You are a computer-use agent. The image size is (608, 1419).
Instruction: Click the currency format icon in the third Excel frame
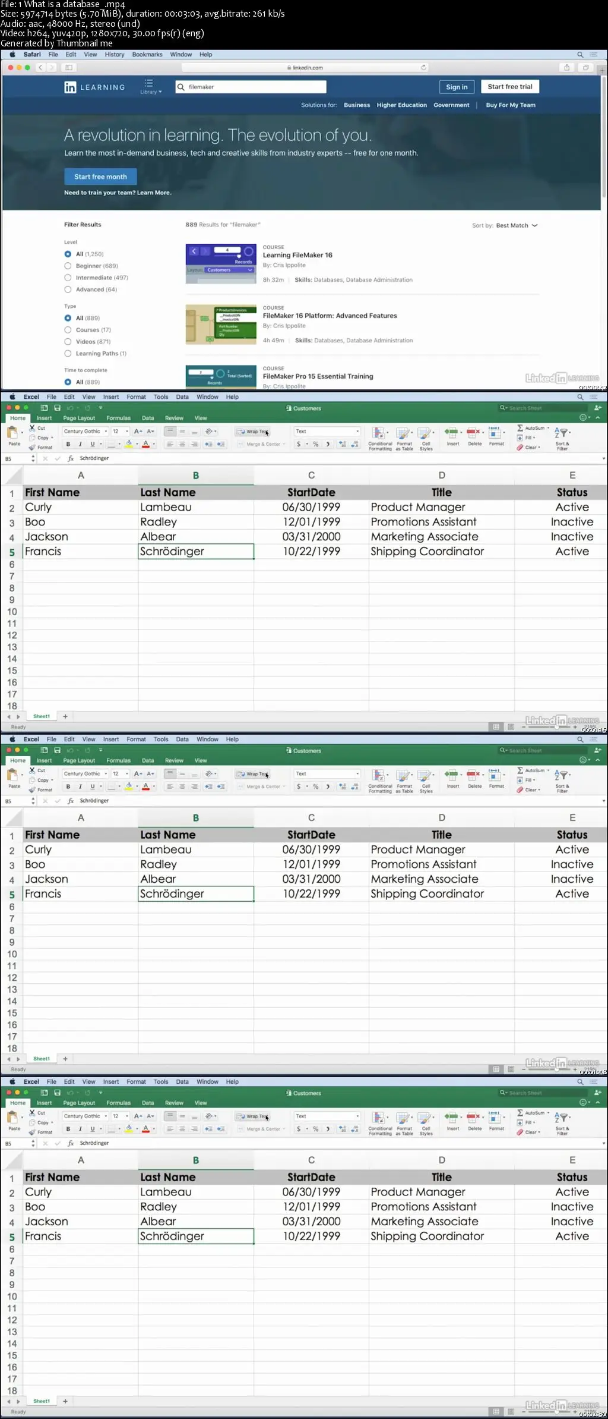pos(299,1129)
